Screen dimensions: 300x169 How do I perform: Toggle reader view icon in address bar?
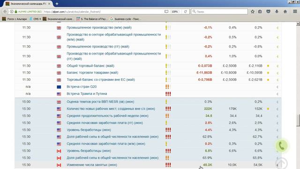(166, 12)
